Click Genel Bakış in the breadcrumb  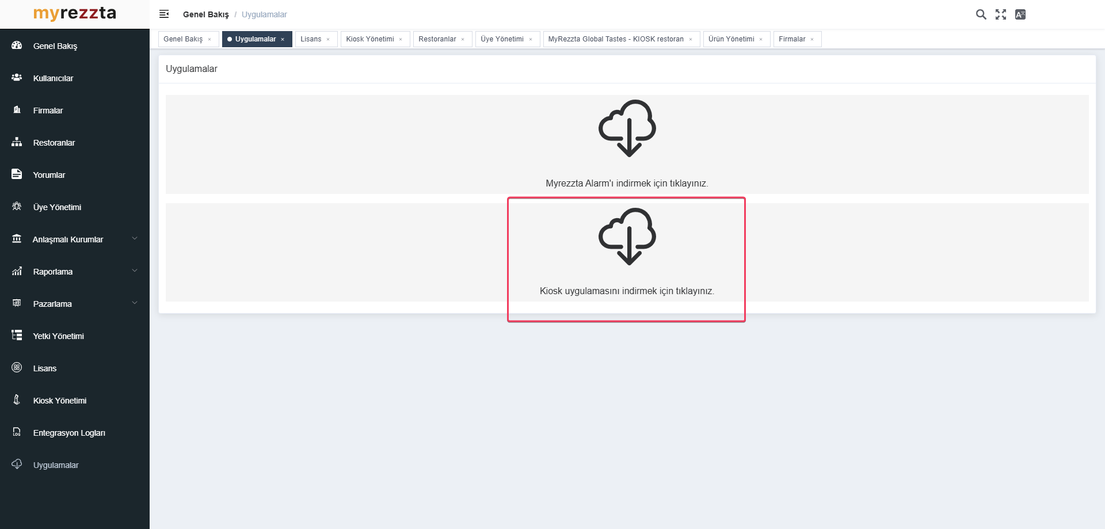206,14
